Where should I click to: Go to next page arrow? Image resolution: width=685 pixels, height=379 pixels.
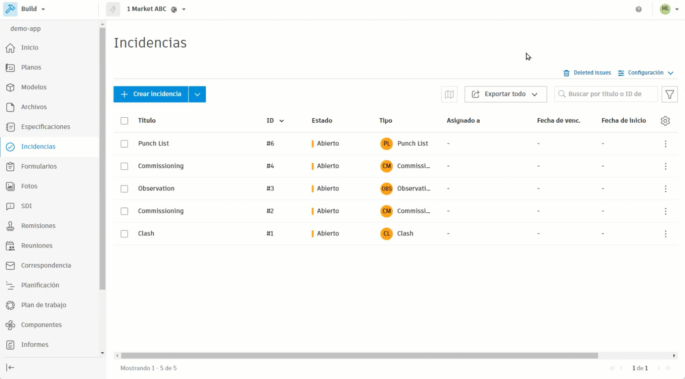(x=658, y=368)
